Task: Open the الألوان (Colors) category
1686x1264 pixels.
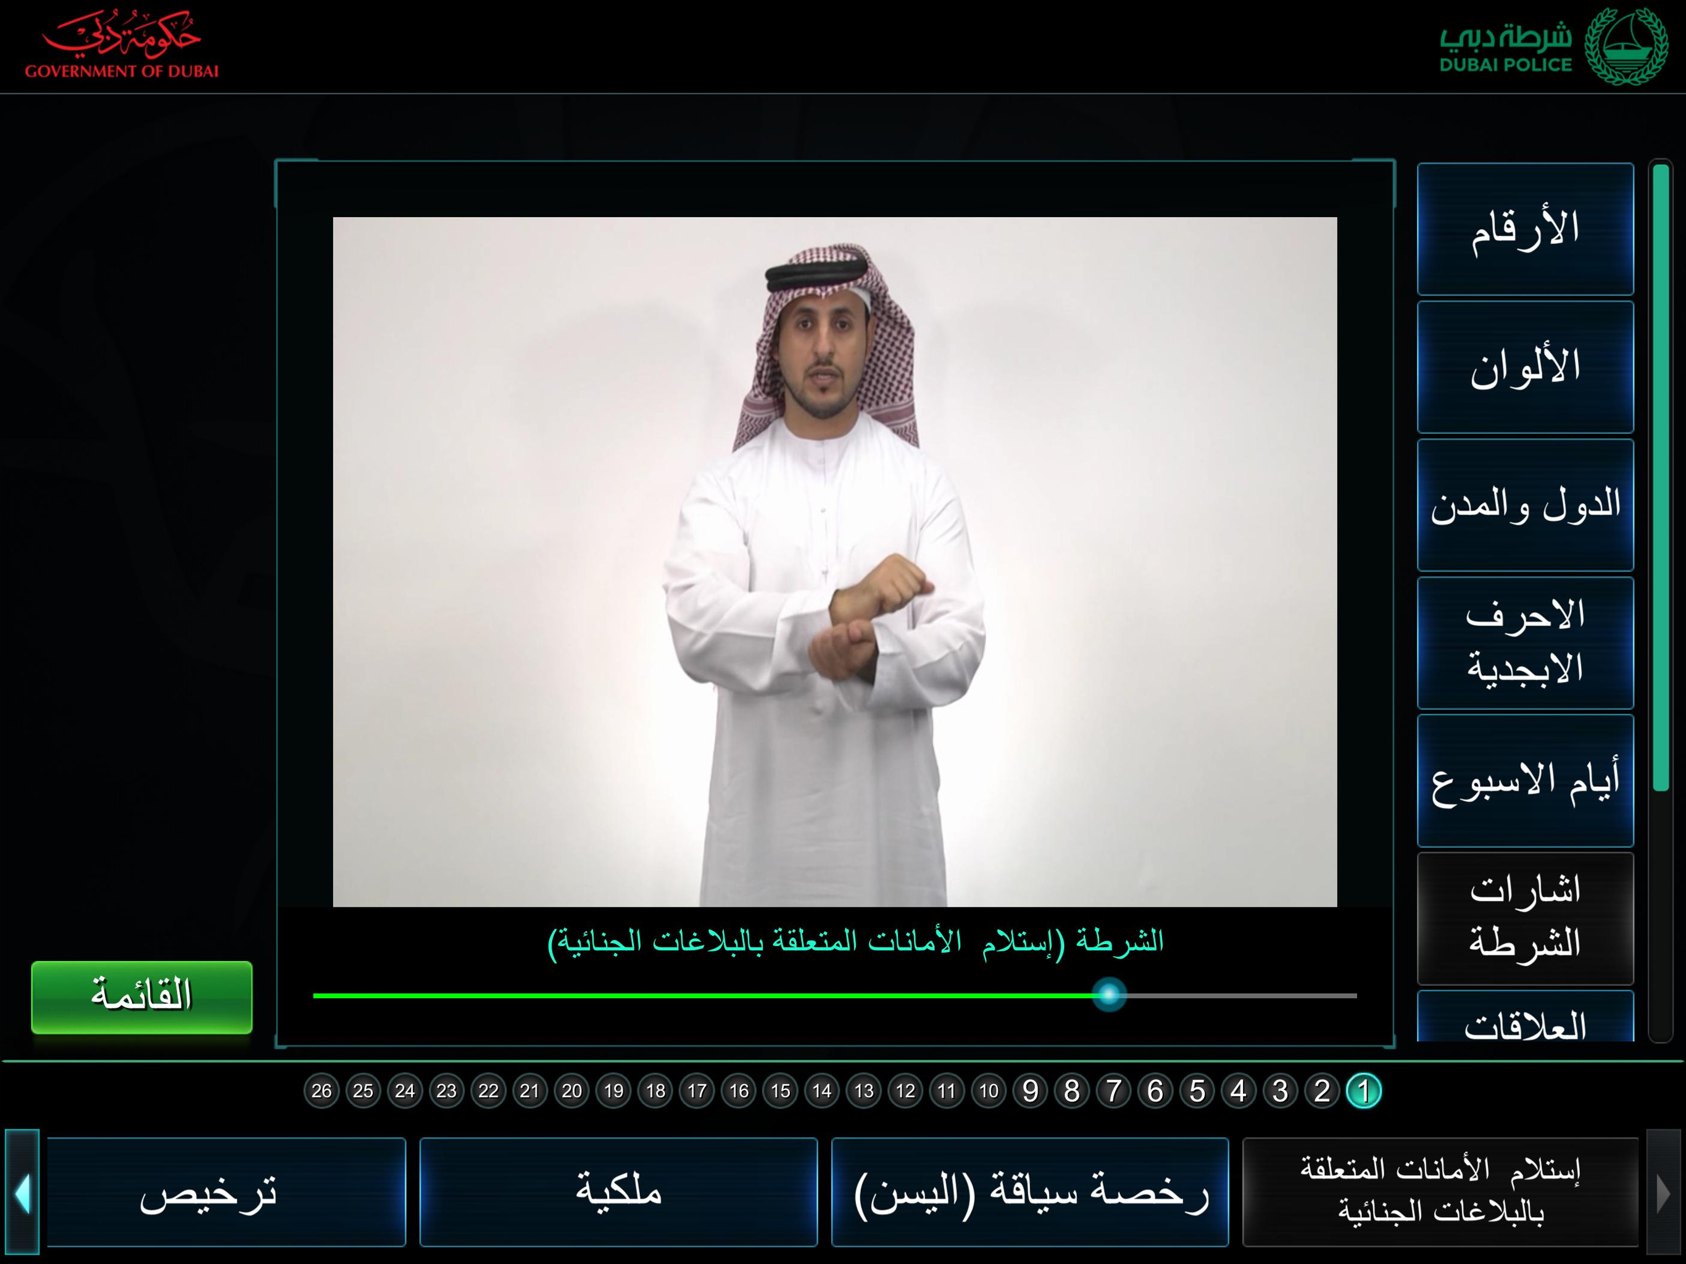Action: 1525,367
